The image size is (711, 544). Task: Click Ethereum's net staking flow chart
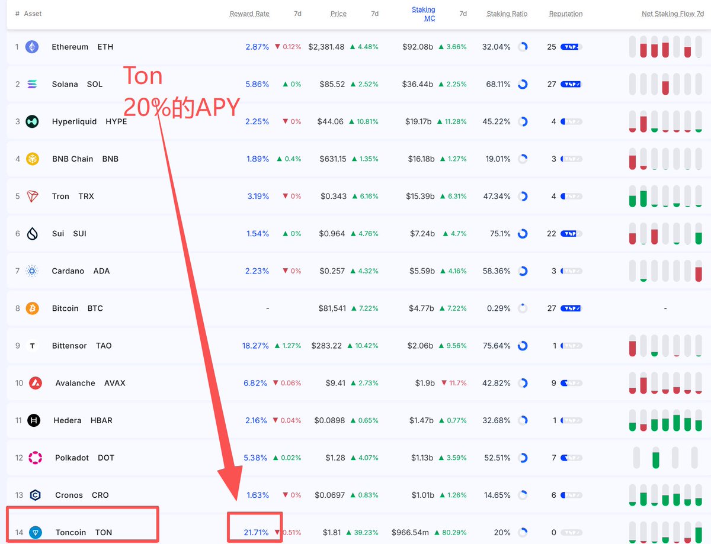point(665,47)
